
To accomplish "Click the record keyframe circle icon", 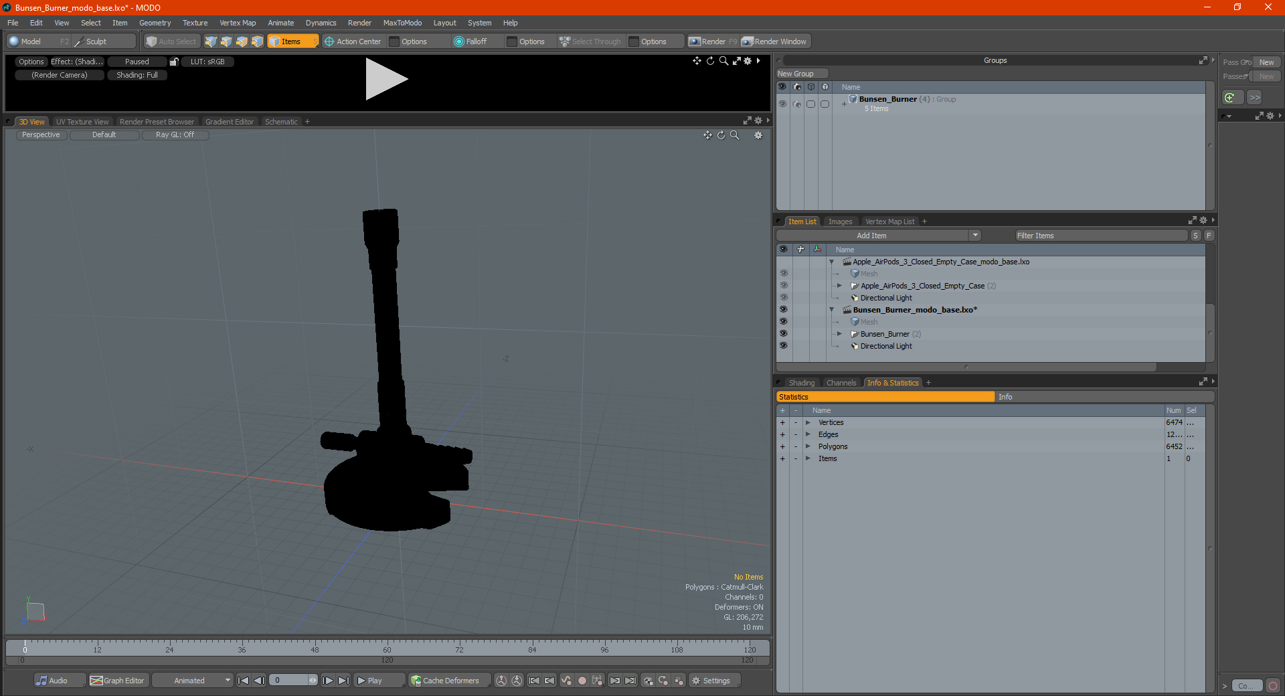I will click(x=582, y=681).
